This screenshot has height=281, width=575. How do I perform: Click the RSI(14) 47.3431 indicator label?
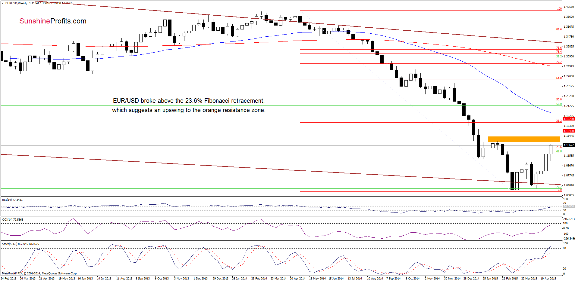[12, 200]
